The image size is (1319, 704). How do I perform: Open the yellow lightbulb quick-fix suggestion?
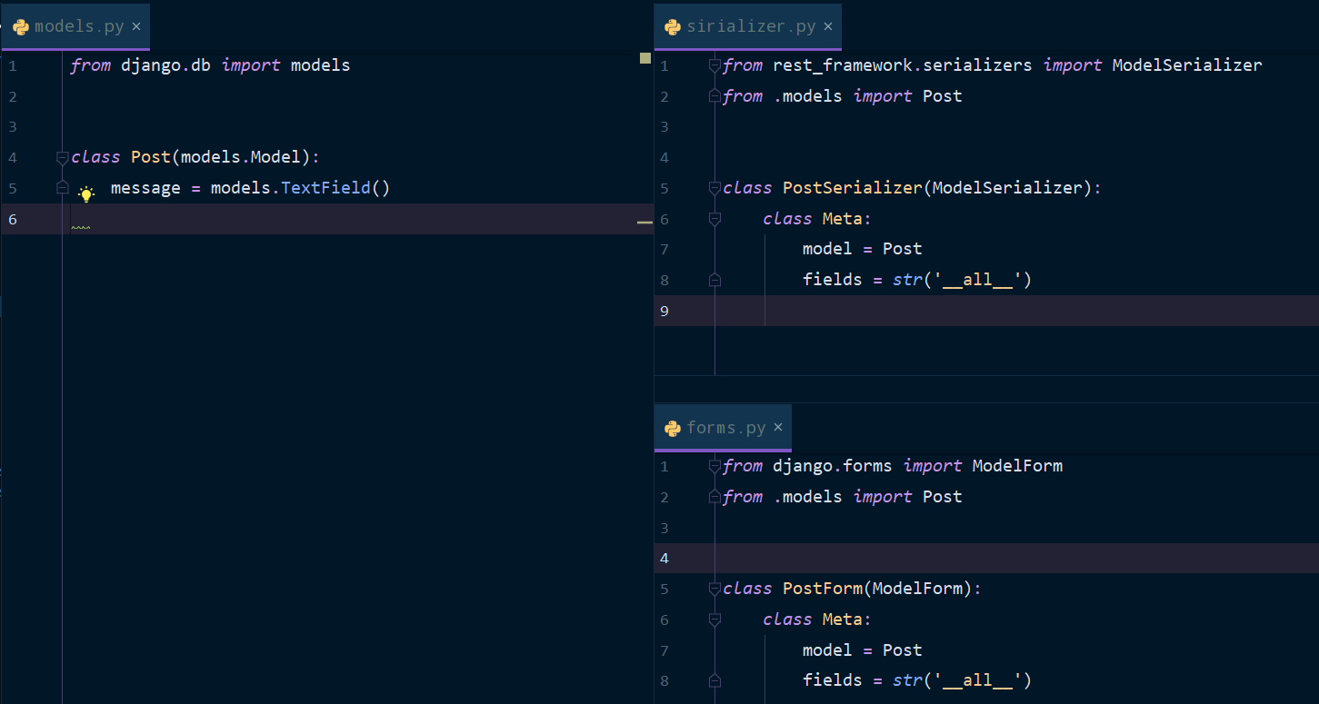[x=86, y=193]
